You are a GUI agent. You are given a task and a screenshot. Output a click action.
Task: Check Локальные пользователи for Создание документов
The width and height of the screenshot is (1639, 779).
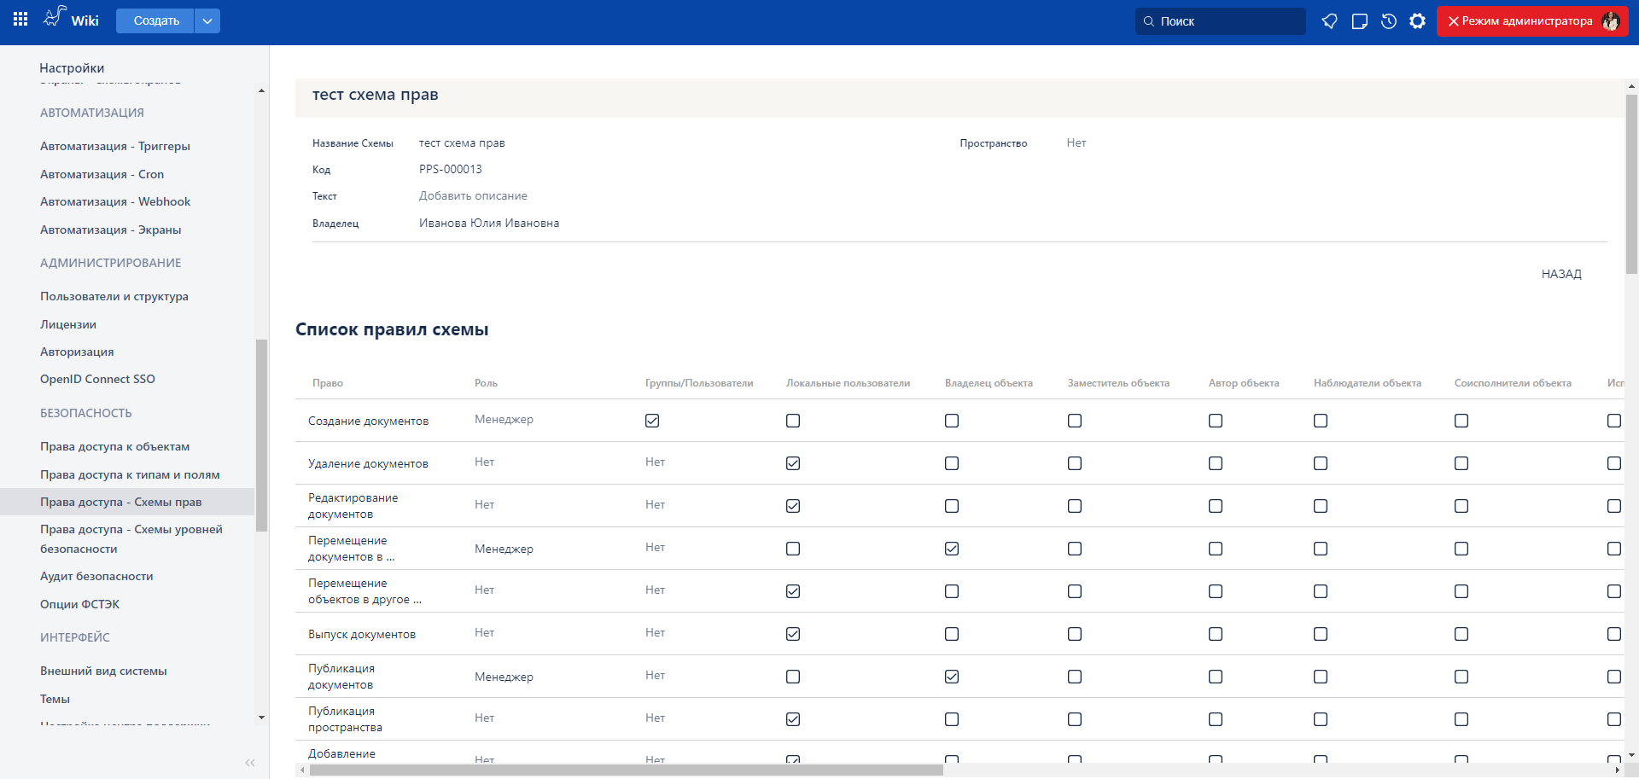(793, 421)
